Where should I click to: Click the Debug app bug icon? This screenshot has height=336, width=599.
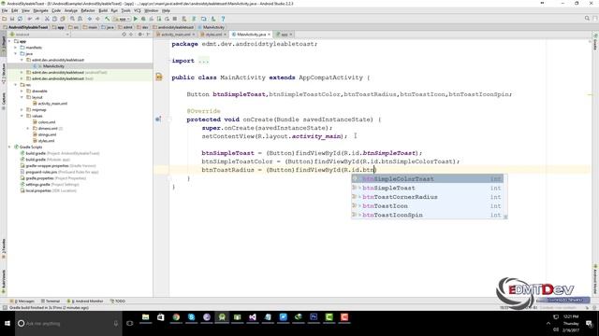[143, 19]
